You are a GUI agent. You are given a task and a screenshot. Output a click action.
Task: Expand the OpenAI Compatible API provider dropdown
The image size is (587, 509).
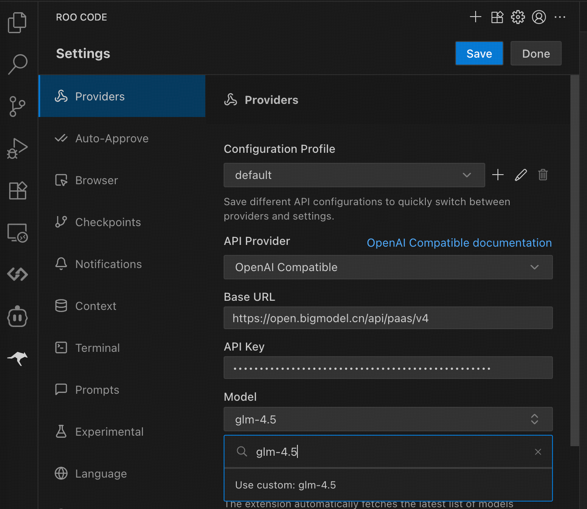[388, 267]
